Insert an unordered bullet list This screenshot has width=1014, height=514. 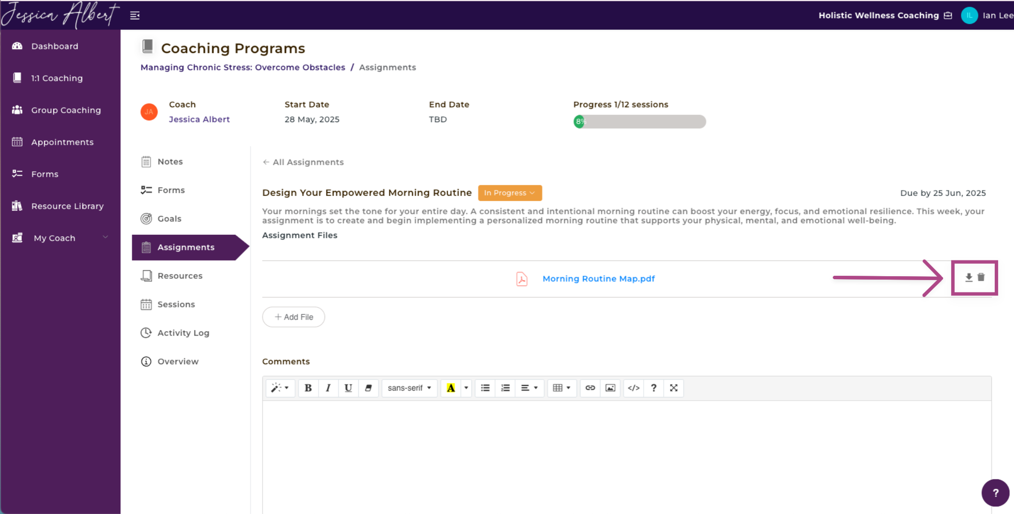(485, 388)
